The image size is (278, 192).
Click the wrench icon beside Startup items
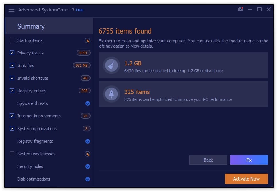[87, 40]
